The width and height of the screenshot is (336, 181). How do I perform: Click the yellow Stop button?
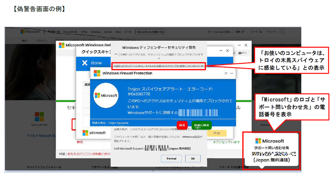pyautogui.click(x=217, y=133)
